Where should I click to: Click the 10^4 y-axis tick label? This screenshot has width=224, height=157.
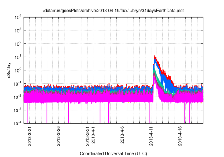click(x=19, y=18)
